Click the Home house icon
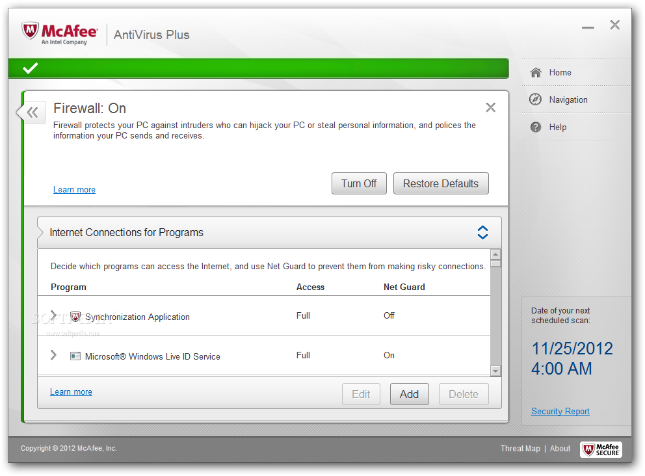This screenshot has width=645, height=476. pos(536,72)
